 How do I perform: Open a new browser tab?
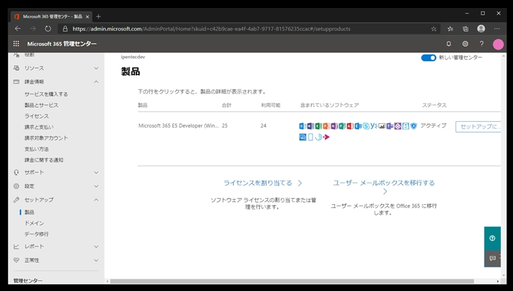point(99,16)
